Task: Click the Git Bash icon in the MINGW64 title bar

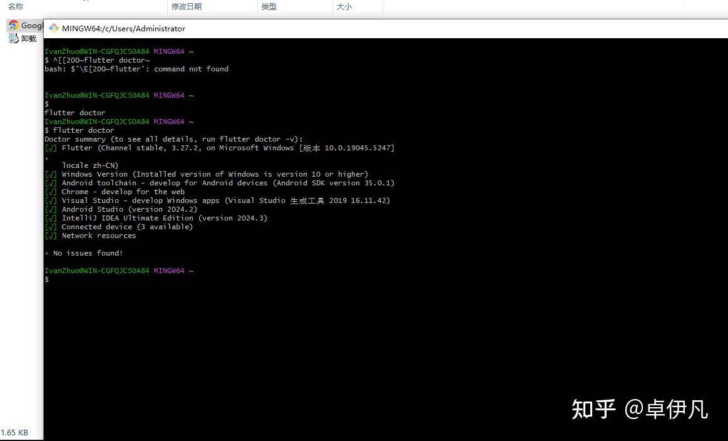Action: (x=54, y=28)
